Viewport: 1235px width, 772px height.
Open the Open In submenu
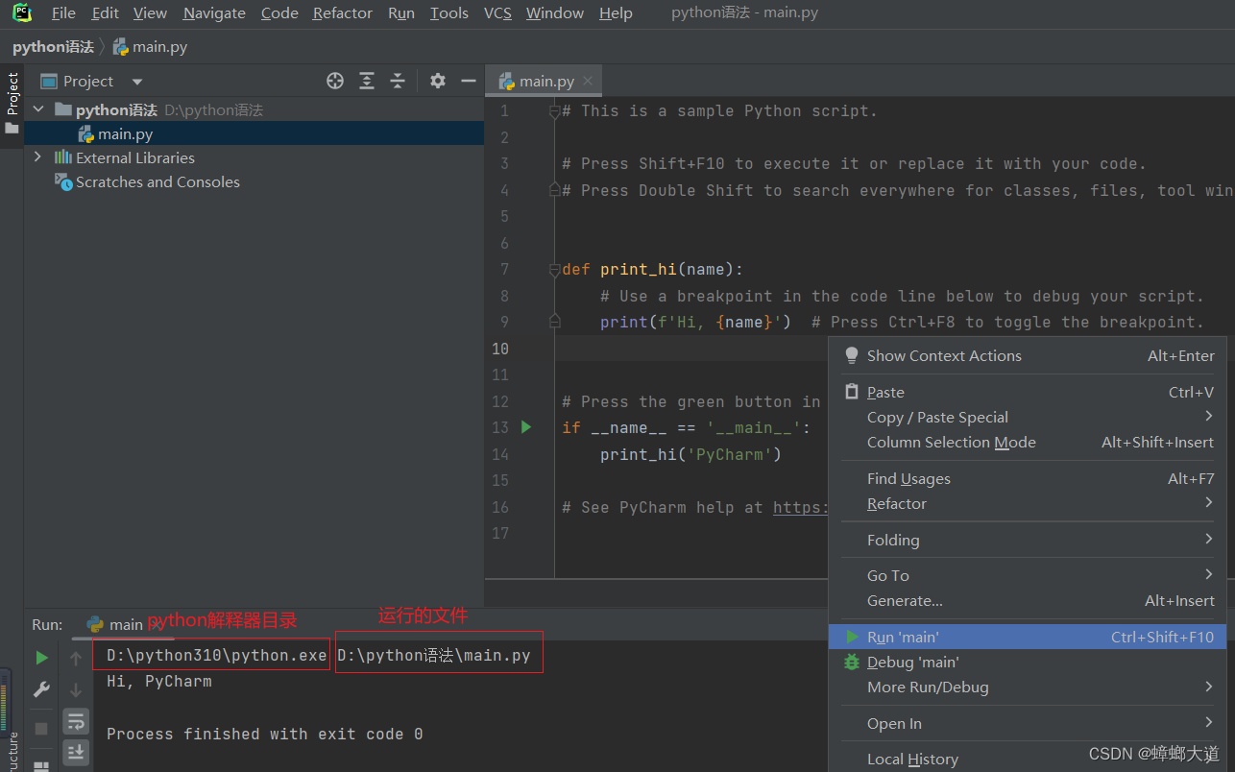click(1028, 723)
